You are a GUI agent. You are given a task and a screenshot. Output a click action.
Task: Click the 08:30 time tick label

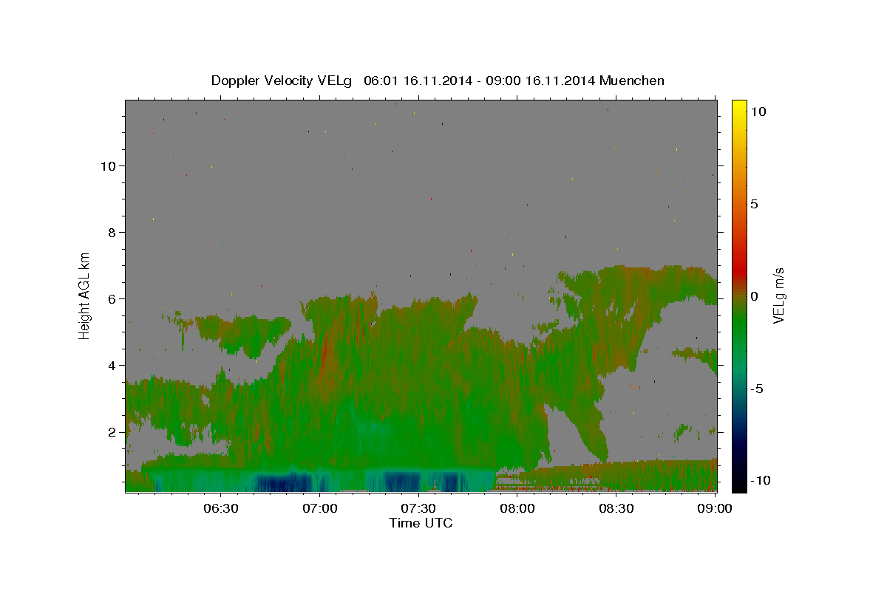point(616,508)
